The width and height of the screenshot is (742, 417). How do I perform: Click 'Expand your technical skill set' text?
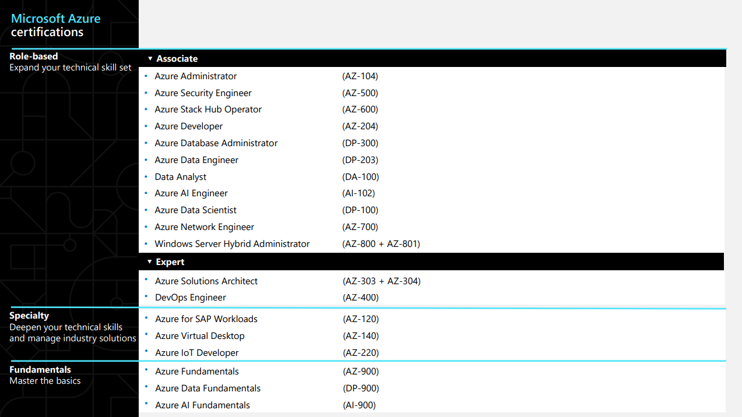click(x=71, y=68)
